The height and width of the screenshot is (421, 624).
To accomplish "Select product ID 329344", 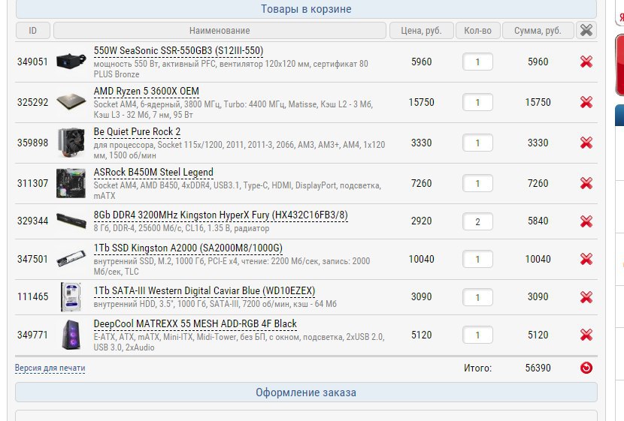I will 32,221.
